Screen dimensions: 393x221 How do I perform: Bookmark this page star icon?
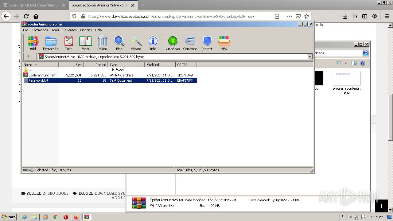pyautogui.click(x=306, y=16)
